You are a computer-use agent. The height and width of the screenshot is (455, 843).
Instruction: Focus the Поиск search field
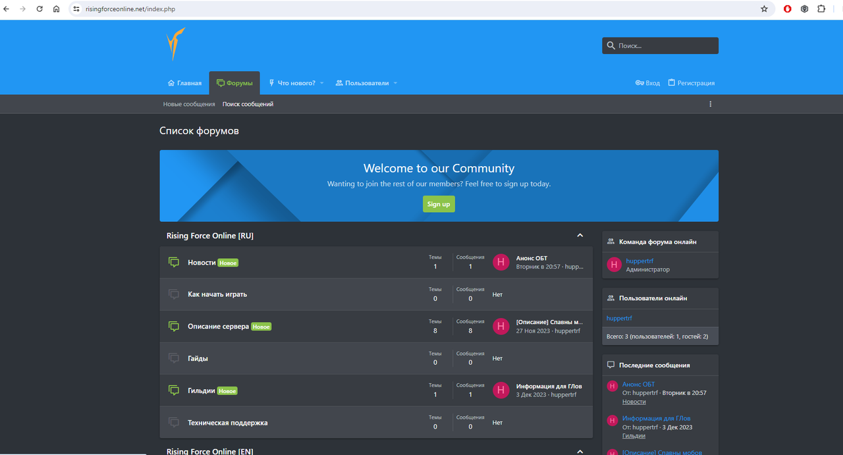660,45
